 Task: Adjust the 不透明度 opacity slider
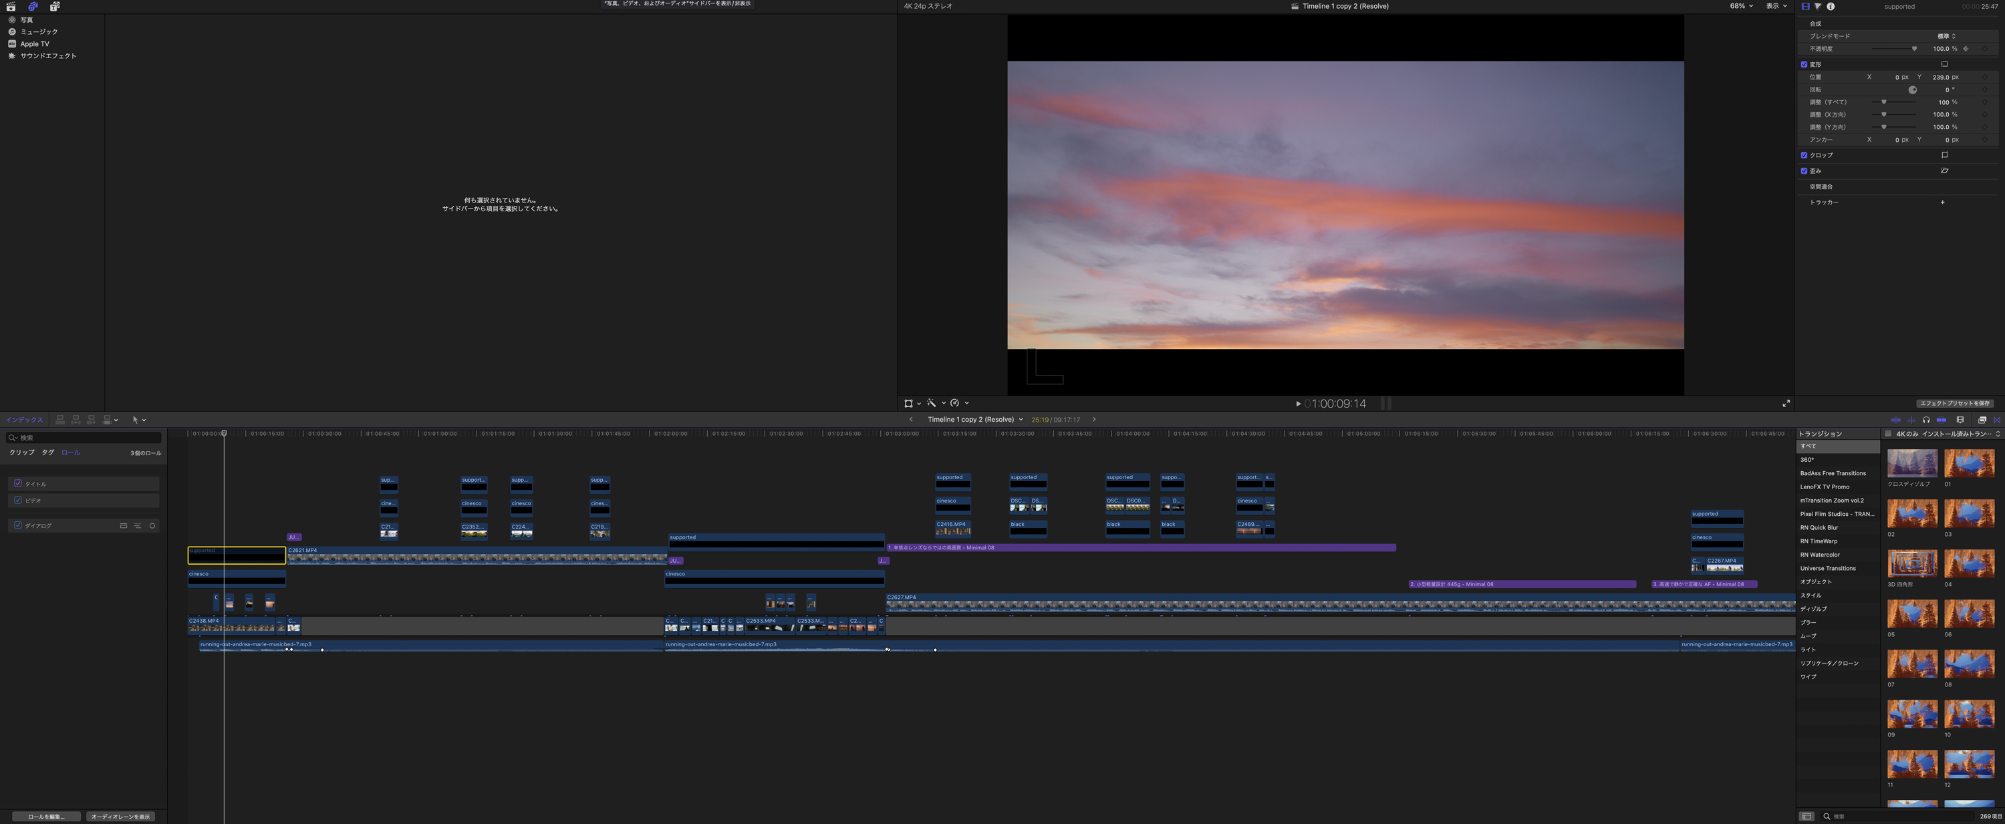point(1914,48)
